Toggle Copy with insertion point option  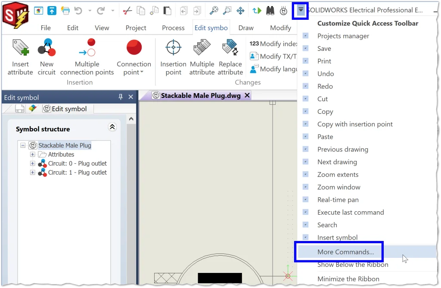tap(306, 124)
